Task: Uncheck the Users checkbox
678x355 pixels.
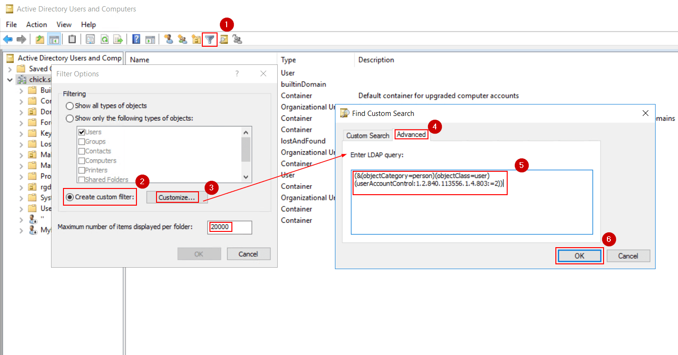Action: pos(81,132)
